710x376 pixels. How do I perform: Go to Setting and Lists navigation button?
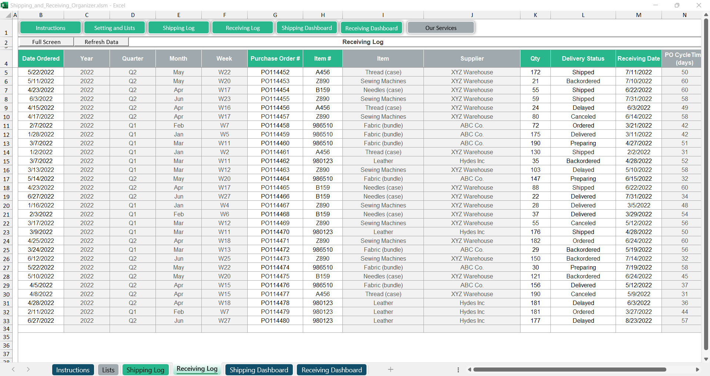coord(114,28)
